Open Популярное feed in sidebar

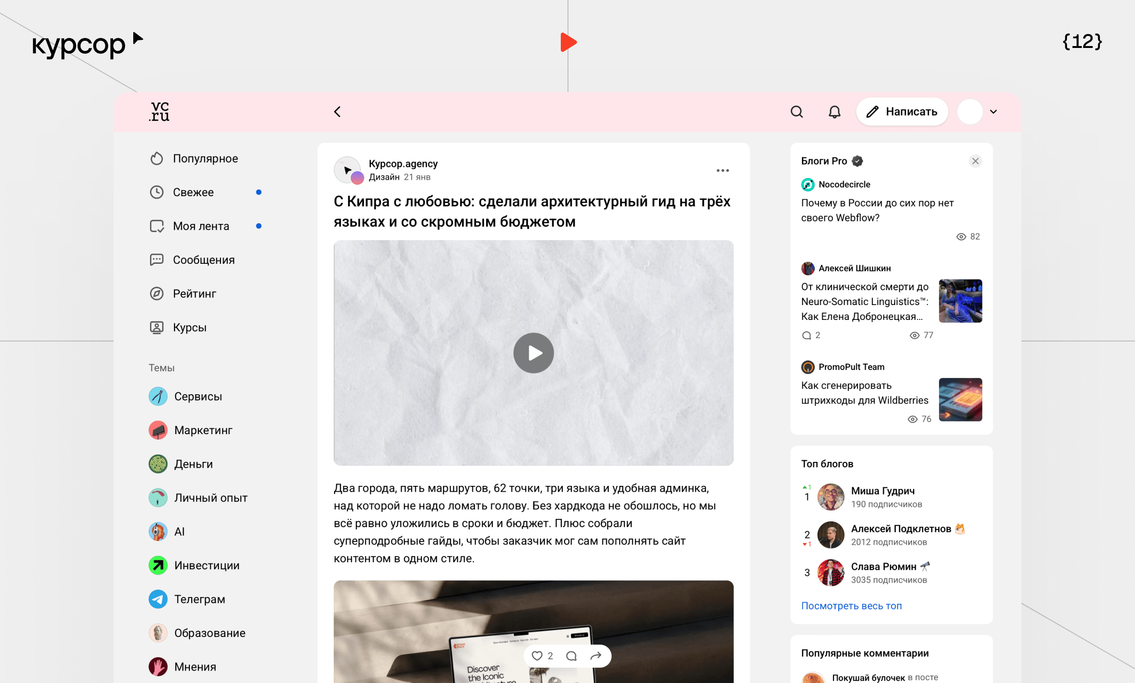pyautogui.click(x=205, y=158)
